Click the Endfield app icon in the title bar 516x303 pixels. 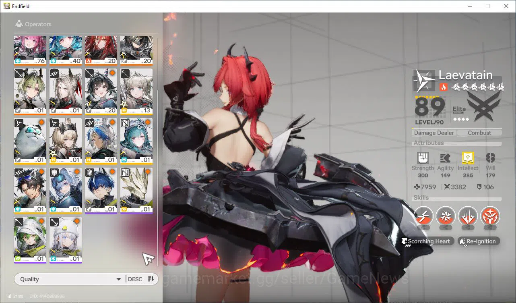7,6
